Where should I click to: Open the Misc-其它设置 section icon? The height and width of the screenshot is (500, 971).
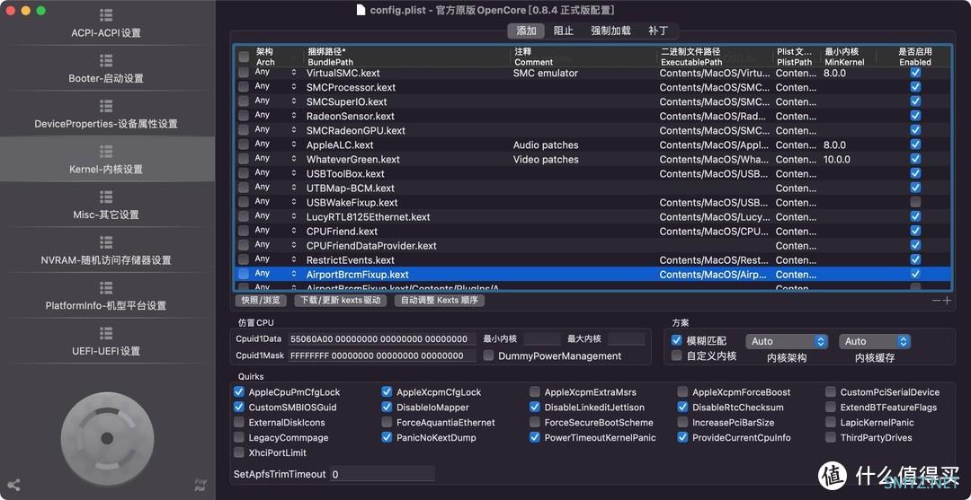pyautogui.click(x=106, y=197)
